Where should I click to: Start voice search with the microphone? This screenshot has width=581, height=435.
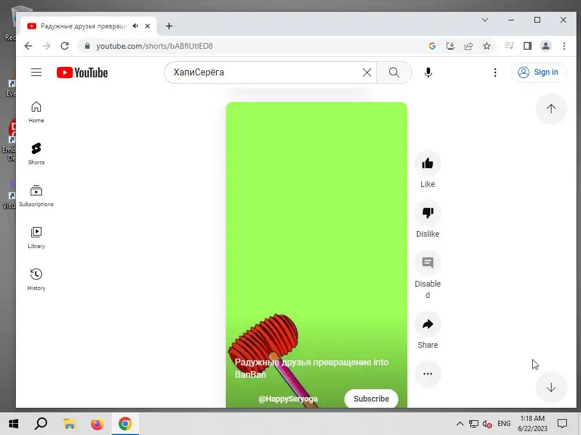click(428, 72)
